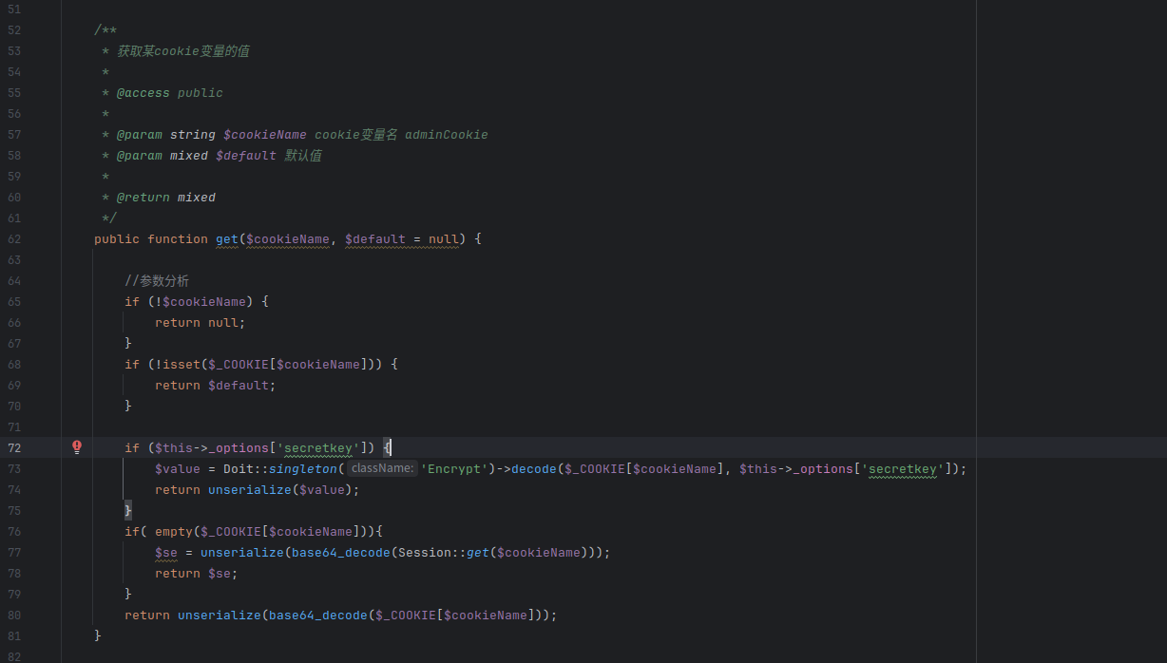Click base64_decode on line 77
The image size is (1167, 663).
pyautogui.click(x=341, y=552)
